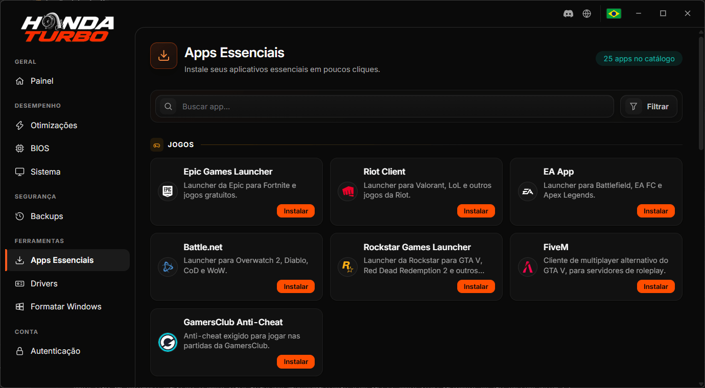Install GamersClub Anti-Cheat
Viewport: 705px width, 388px height.
click(296, 361)
